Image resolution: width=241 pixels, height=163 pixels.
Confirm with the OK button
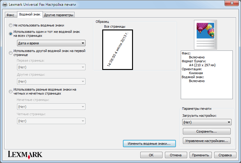pyautogui.click(x=151, y=155)
